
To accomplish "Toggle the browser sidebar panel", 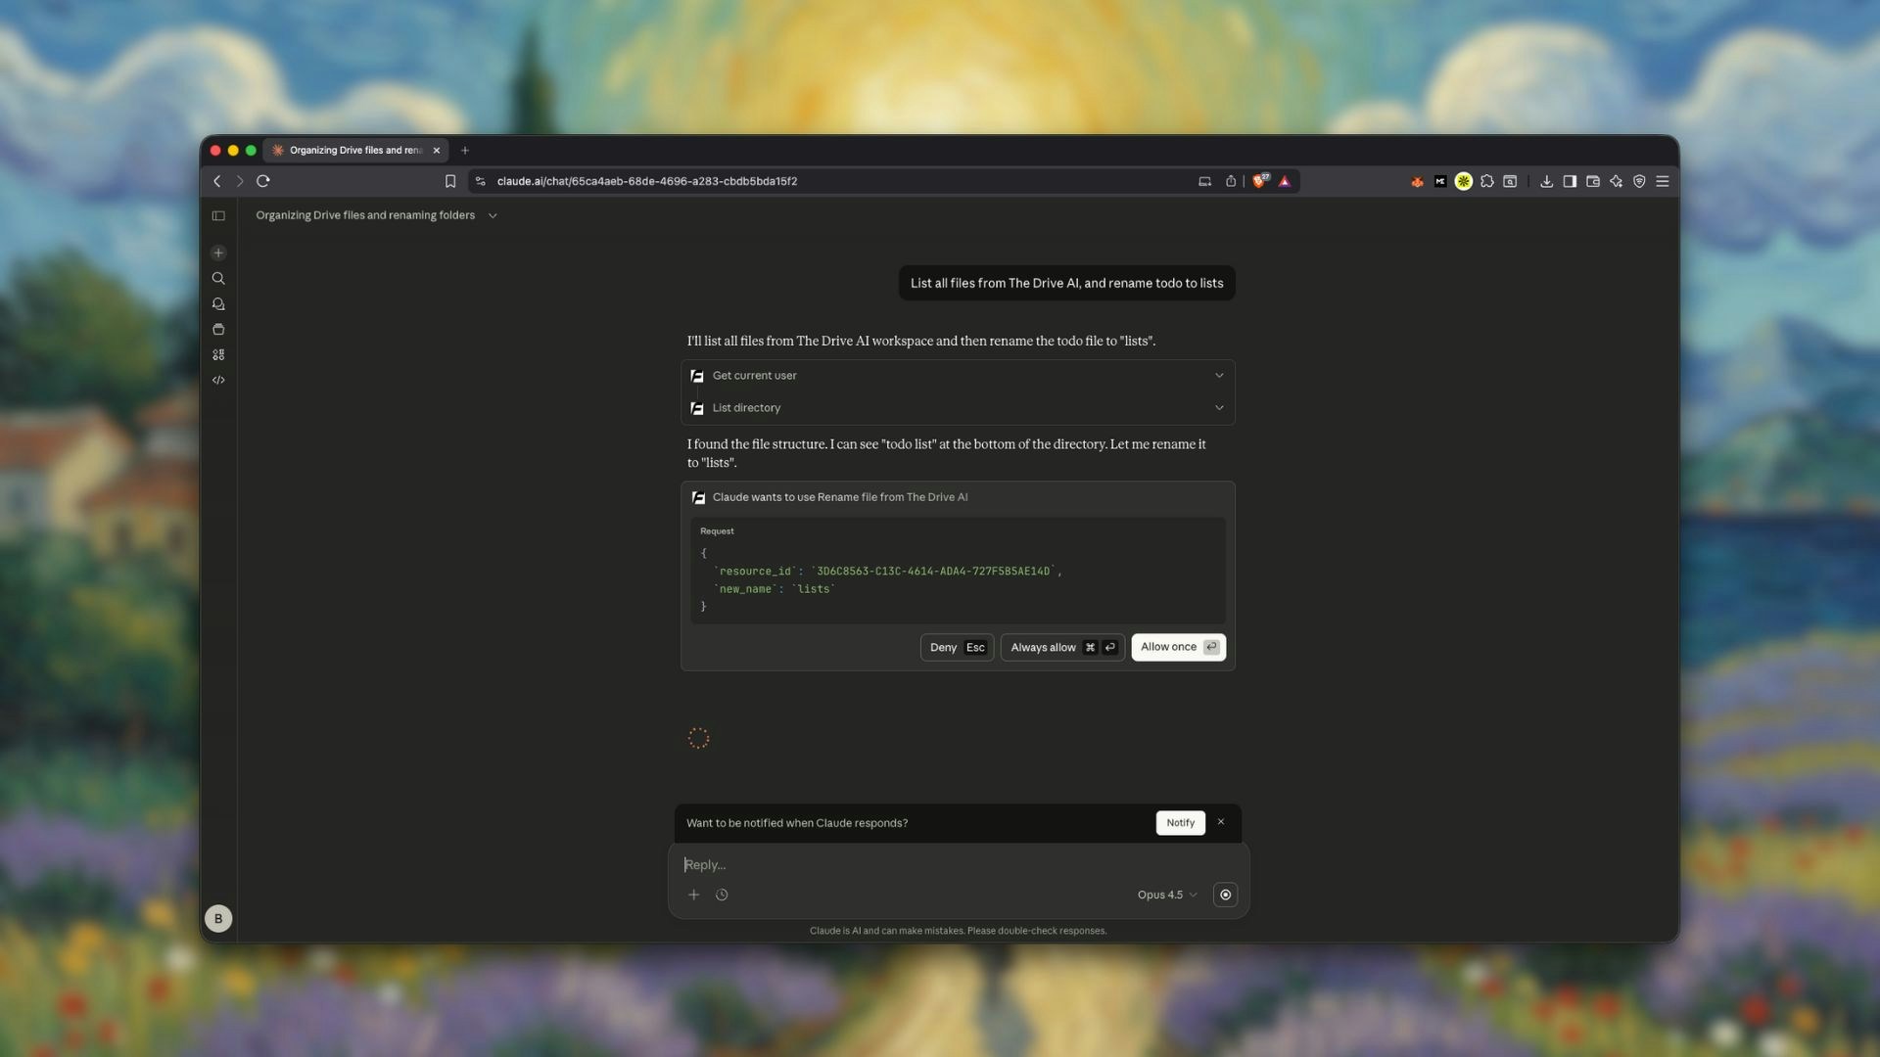I will point(1570,181).
